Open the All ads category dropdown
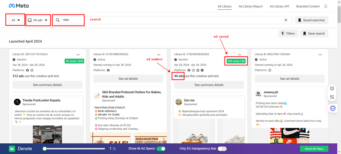Screen dimensions: 341x154 pos(38,20)
